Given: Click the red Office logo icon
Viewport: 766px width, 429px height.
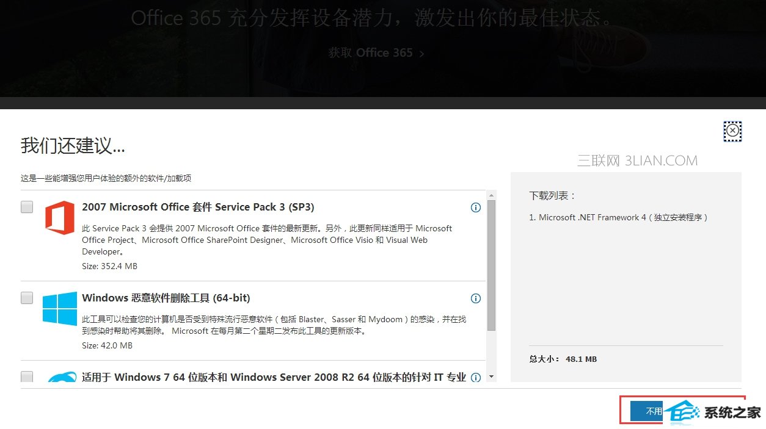Looking at the screenshot, I should pos(60,218).
